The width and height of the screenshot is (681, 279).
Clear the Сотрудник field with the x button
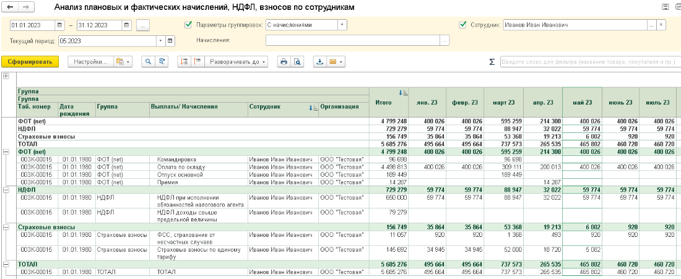coord(661,25)
